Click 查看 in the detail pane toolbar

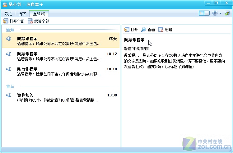[x=148, y=30]
